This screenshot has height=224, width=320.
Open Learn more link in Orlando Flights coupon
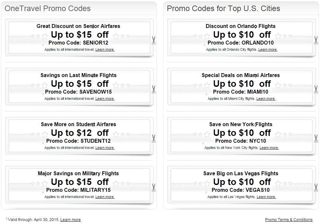[268, 49]
